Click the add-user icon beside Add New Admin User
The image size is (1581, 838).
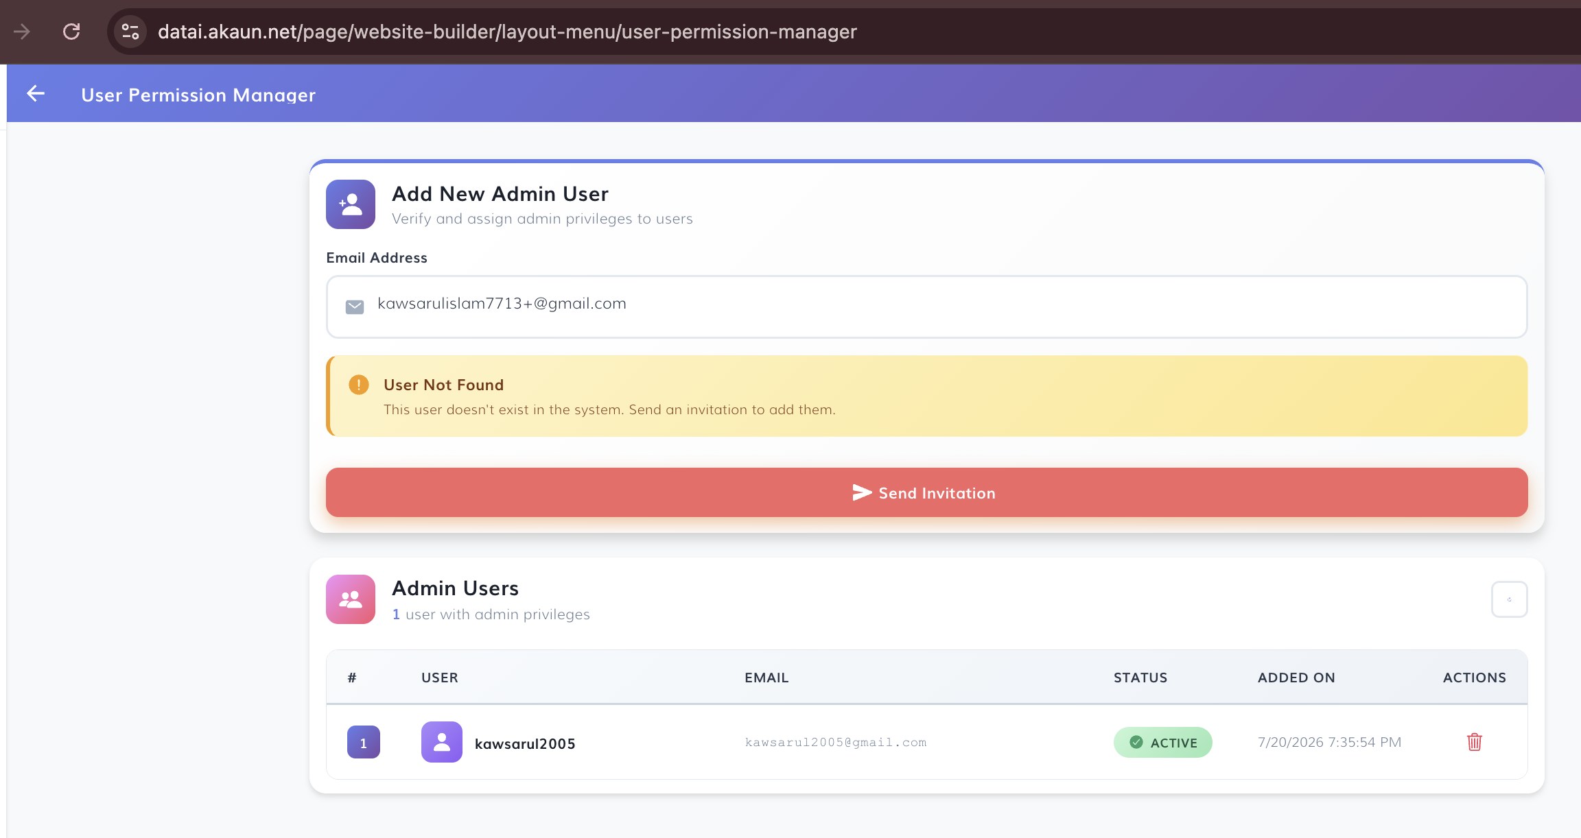coord(351,204)
